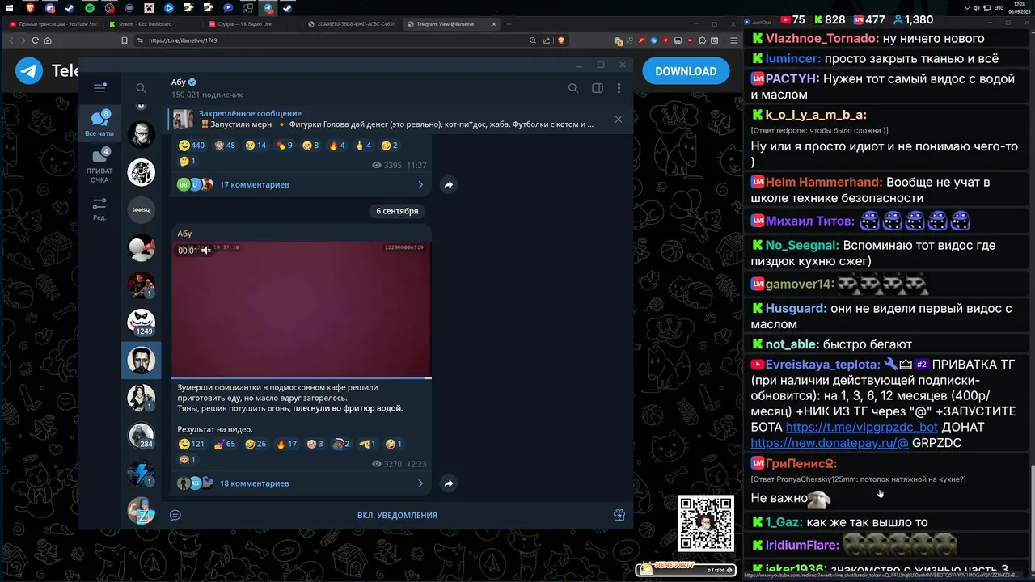
Task: Switch to the YouTube Studio browser tab
Action: pos(55,24)
